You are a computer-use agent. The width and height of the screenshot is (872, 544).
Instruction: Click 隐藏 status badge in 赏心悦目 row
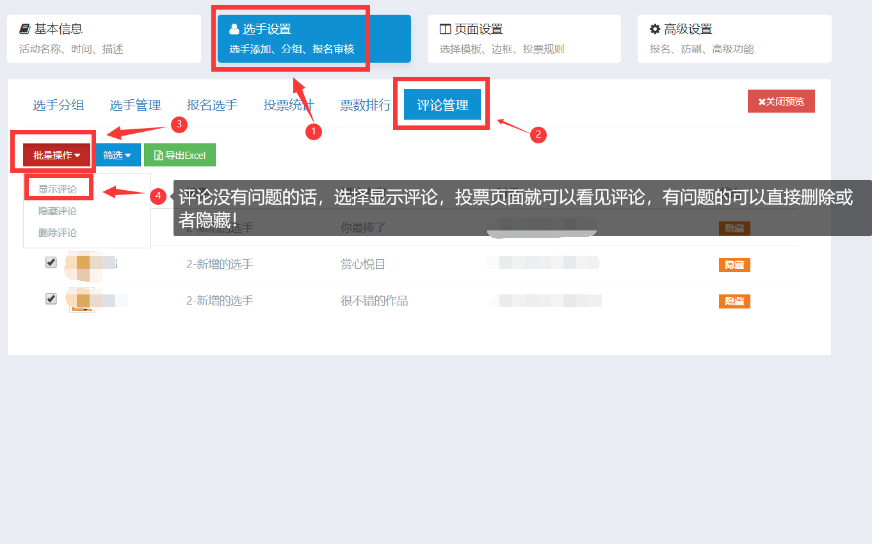[734, 264]
